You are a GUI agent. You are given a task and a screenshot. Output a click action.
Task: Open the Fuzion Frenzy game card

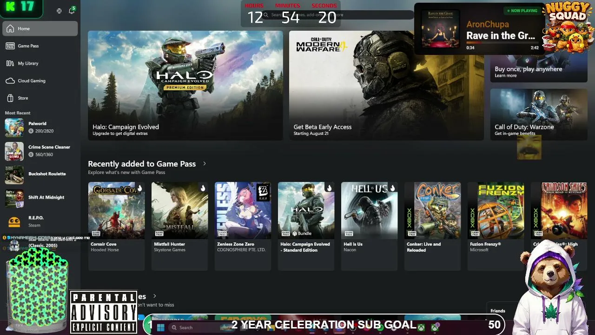tap(496, 226)
